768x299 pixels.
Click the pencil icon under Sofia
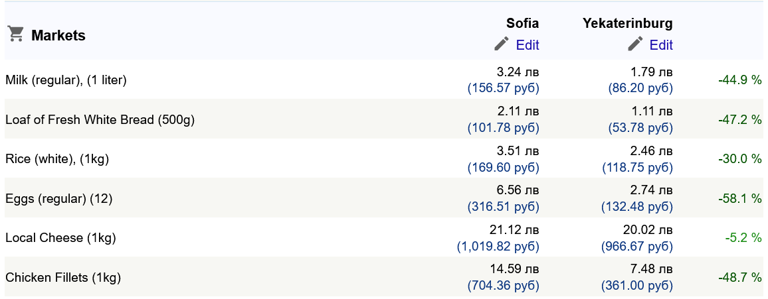[502, 44]
